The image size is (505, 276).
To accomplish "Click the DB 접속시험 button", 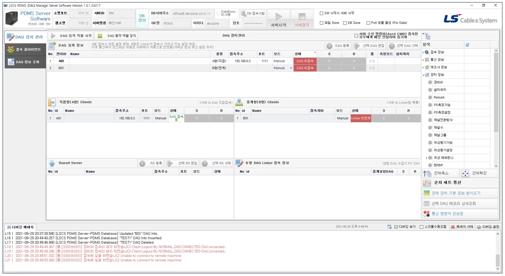I will (x=253, y=13).
